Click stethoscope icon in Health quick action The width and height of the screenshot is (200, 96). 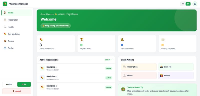(124, 75)
